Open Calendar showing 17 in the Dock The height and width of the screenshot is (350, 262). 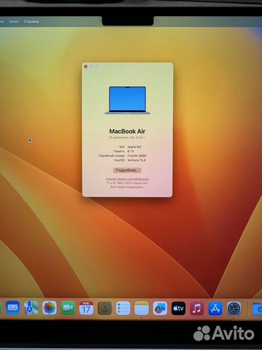[86, 308]
